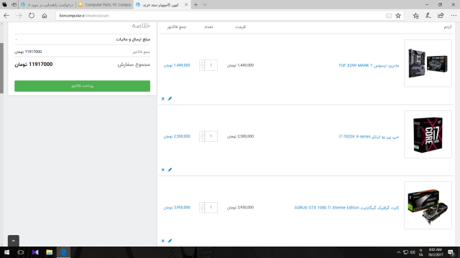
Task: Open Visual Studio from the taskbar
Action: pos(35,252)
